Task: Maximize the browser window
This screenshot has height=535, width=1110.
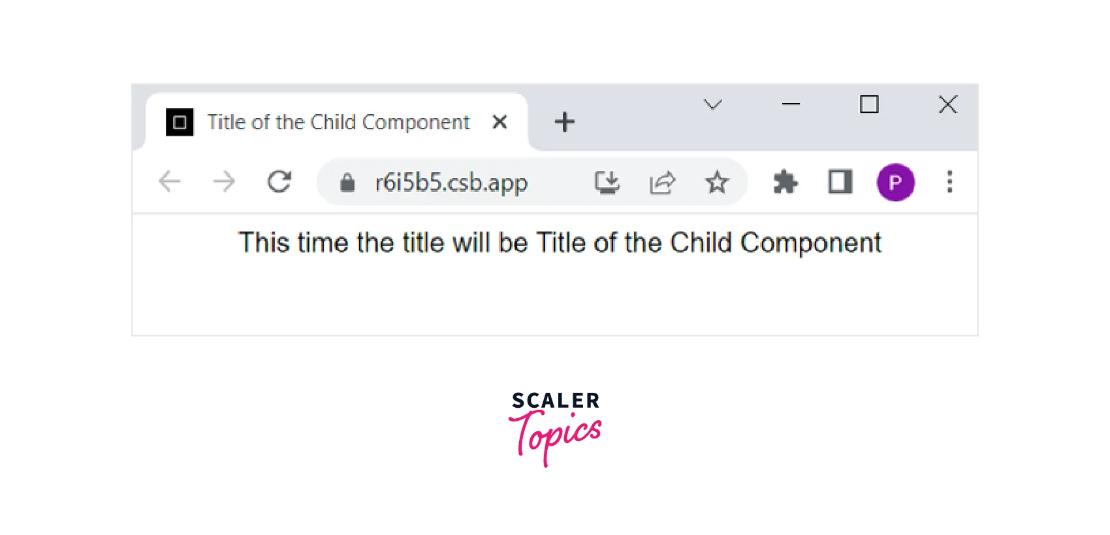Action: [869, 104]
